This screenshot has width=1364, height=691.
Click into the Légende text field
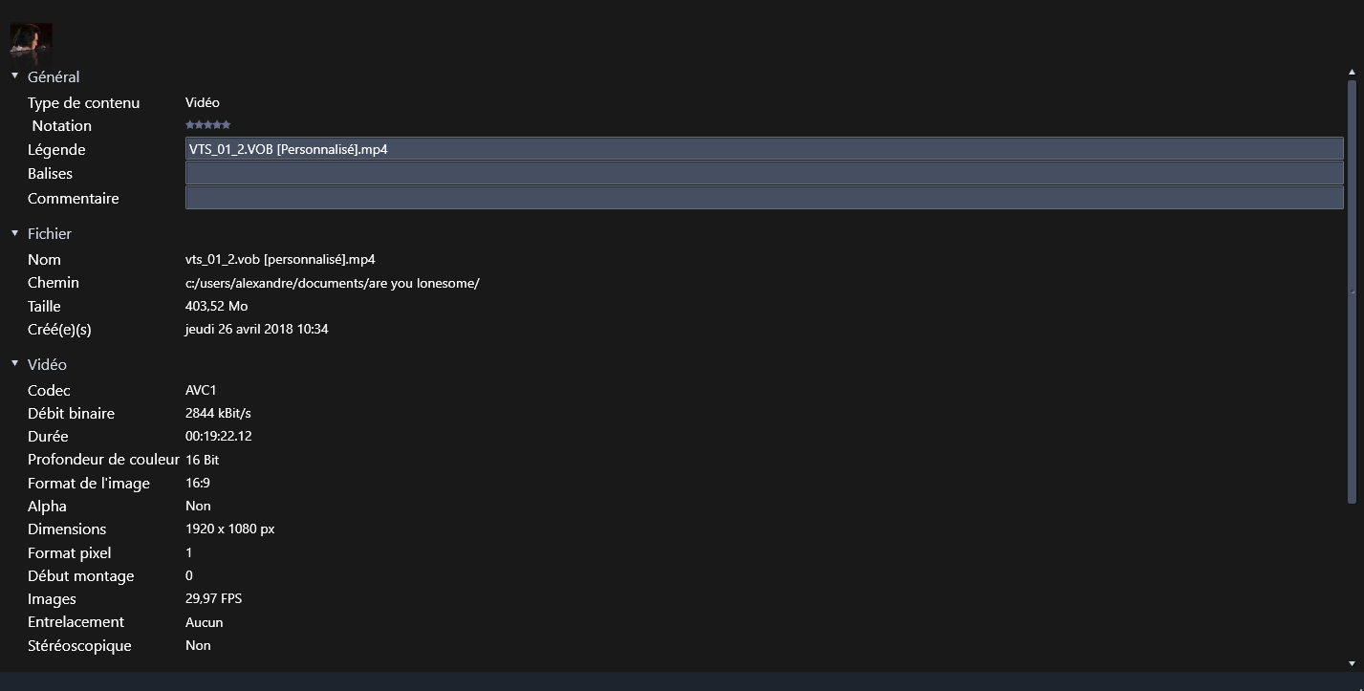click(764, 149)
